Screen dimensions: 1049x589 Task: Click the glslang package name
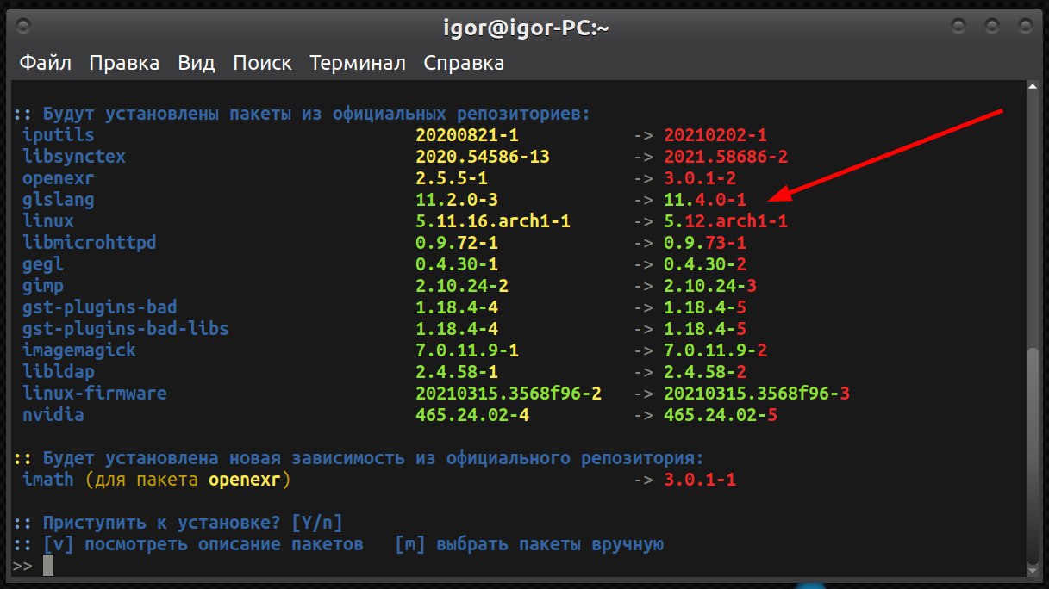click(x=59, y=200)
